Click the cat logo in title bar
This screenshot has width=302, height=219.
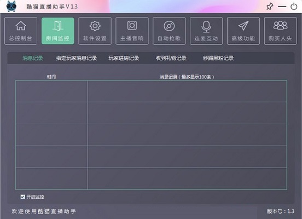click(11, 7)
